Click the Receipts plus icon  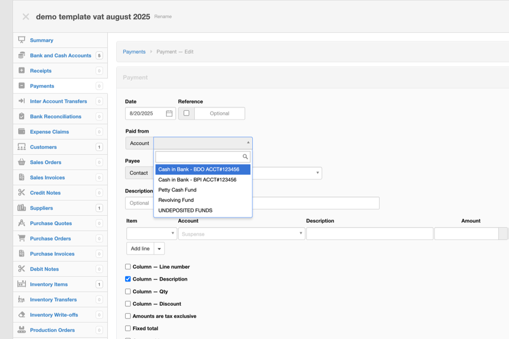22,70
